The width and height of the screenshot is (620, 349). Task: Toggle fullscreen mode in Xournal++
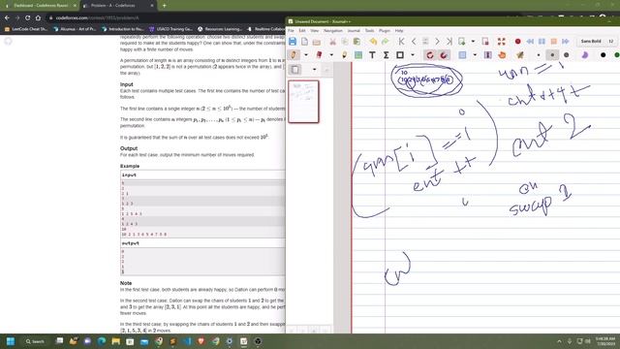502,41
